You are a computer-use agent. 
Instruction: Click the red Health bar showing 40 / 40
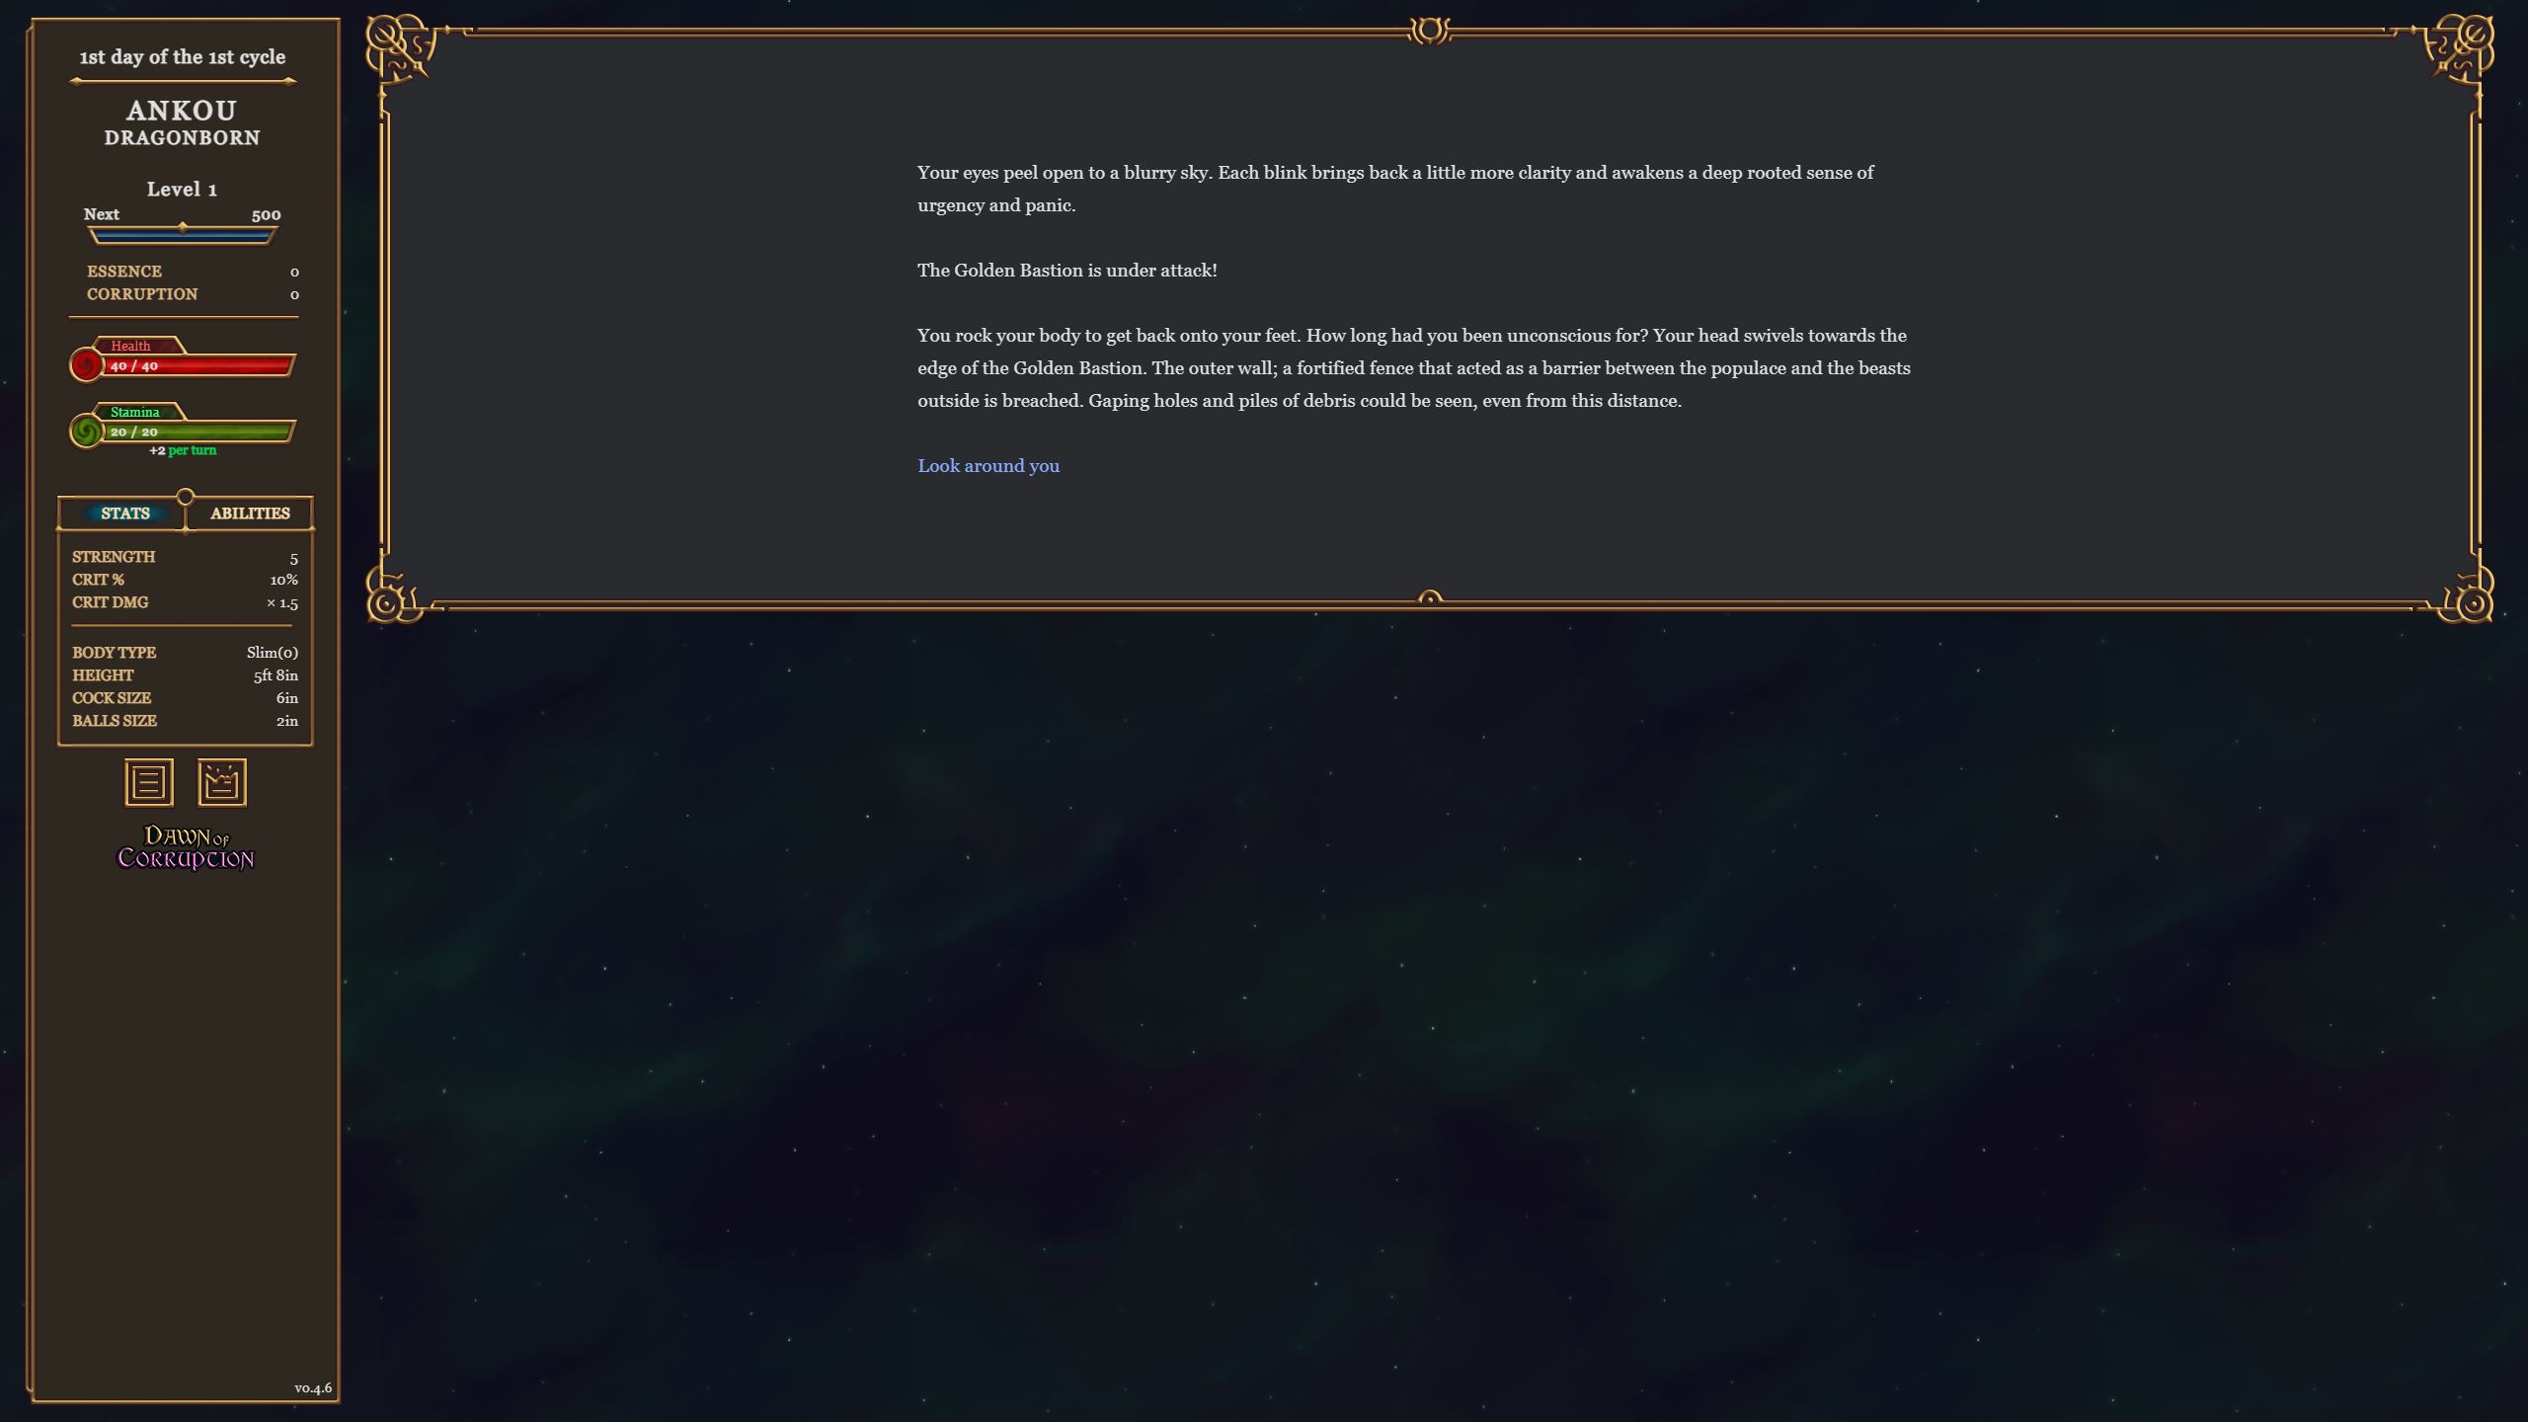point(197,366)
